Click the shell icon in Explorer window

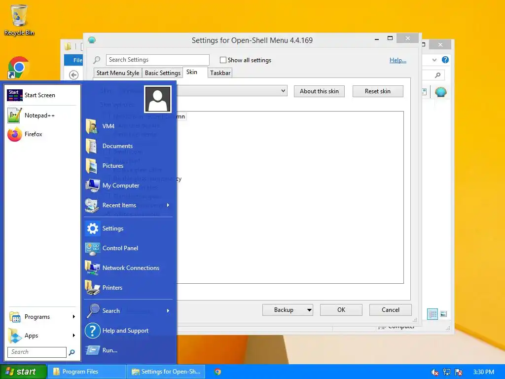point(440,92)
